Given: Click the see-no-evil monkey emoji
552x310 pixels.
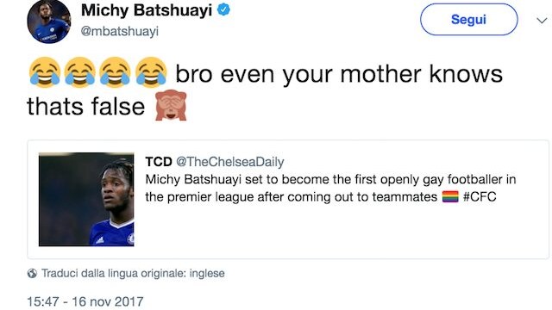Looking at the screenshot, I should click(x=171, y=105).
